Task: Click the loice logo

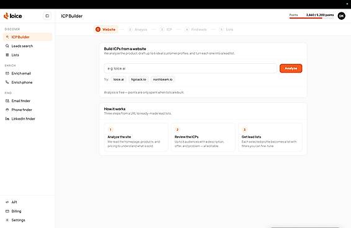Action: click(13, 16)
